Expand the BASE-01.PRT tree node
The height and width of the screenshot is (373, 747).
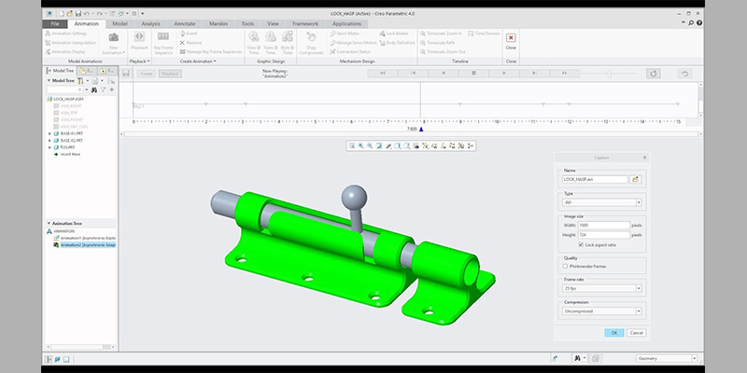click(x=49, y=133)
